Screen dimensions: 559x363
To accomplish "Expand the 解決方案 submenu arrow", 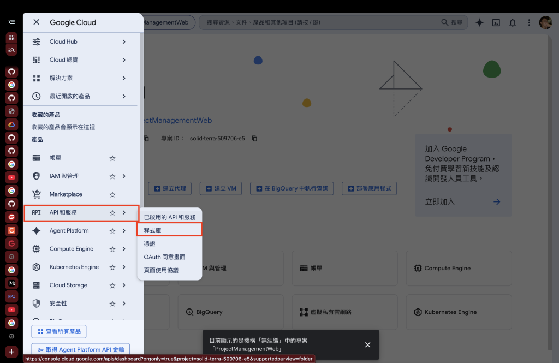I will coord(124,78).
